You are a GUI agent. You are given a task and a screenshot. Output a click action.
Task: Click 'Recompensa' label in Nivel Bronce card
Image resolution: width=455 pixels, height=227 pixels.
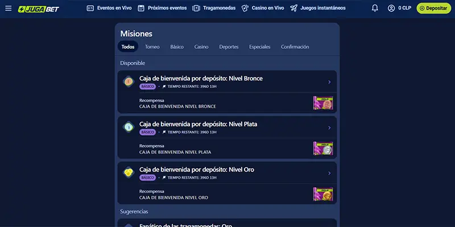[152, 100]
